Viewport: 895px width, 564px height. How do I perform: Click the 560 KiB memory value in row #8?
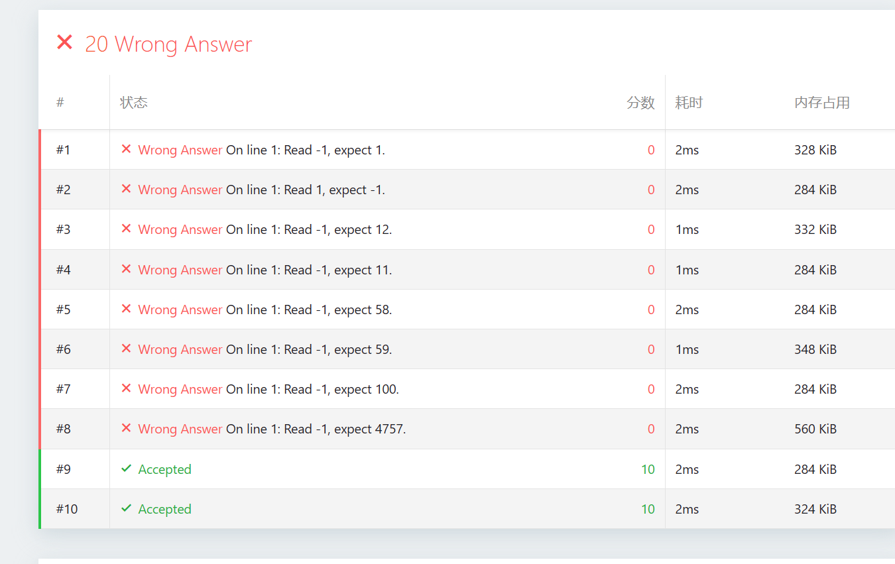(x=815, y=429)
